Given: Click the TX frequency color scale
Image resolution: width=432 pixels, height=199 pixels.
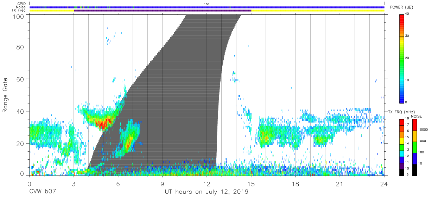Looking at the screenshot, I should point(402,147).
